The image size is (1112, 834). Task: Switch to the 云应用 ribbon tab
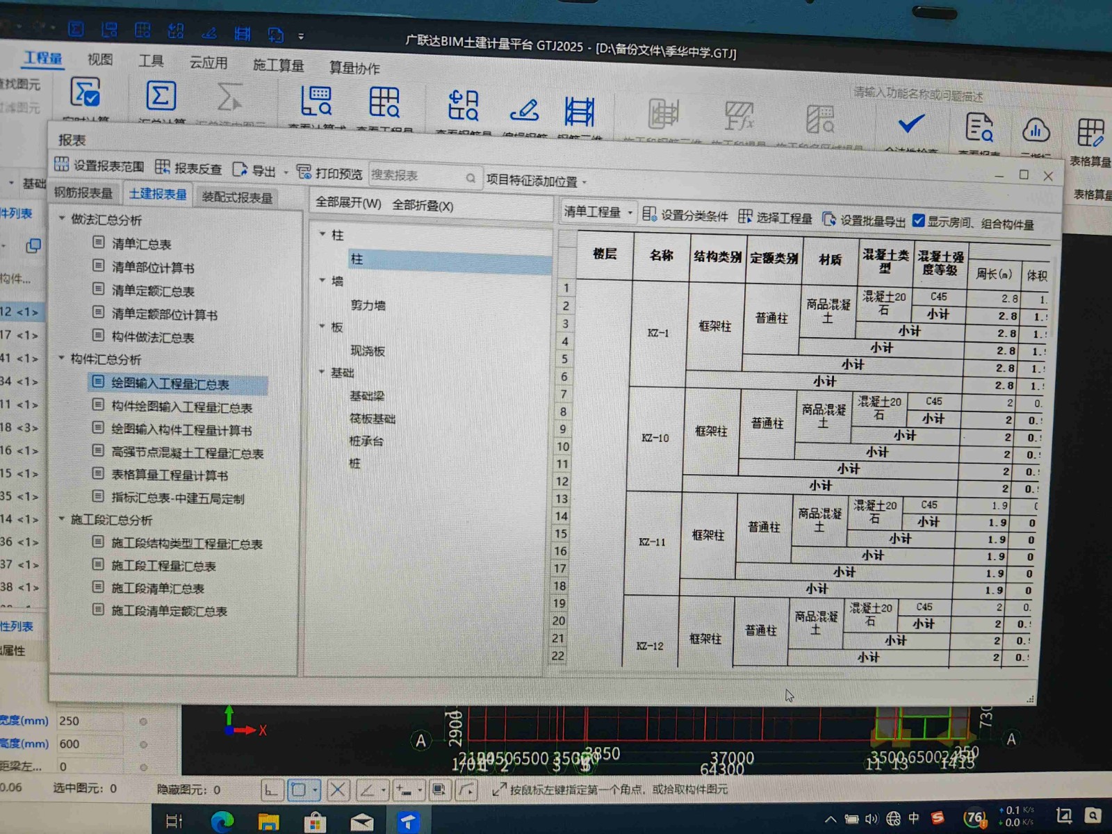point(208,63)
